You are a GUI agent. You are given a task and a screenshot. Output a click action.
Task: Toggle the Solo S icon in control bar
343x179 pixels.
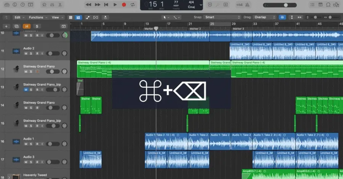pyautogui.click(x=226, y=5)
